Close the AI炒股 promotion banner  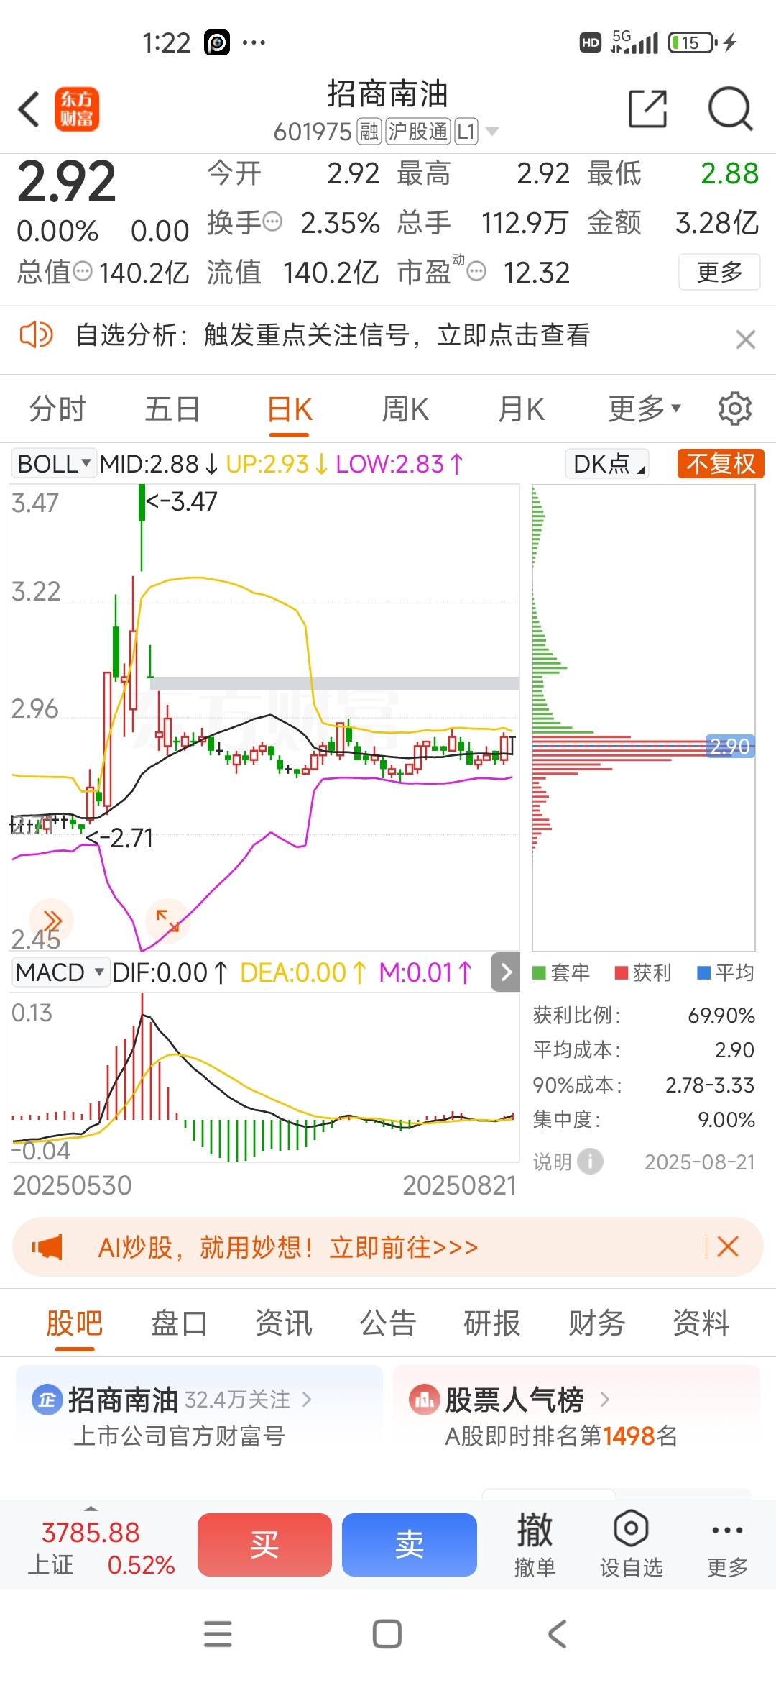coord(728,1247)
